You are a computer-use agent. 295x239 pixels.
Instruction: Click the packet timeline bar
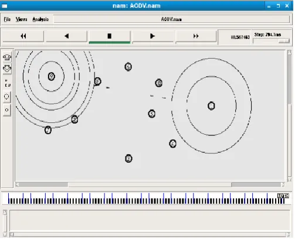[146, 199]
